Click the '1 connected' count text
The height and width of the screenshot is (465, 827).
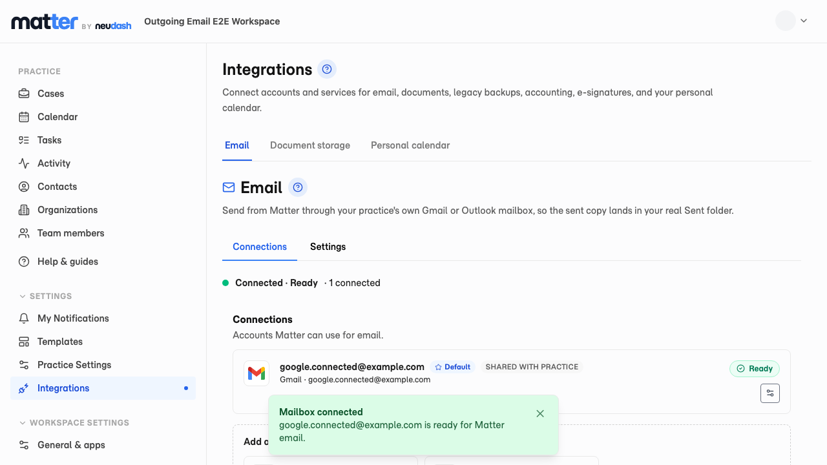(x=355, y=283)
